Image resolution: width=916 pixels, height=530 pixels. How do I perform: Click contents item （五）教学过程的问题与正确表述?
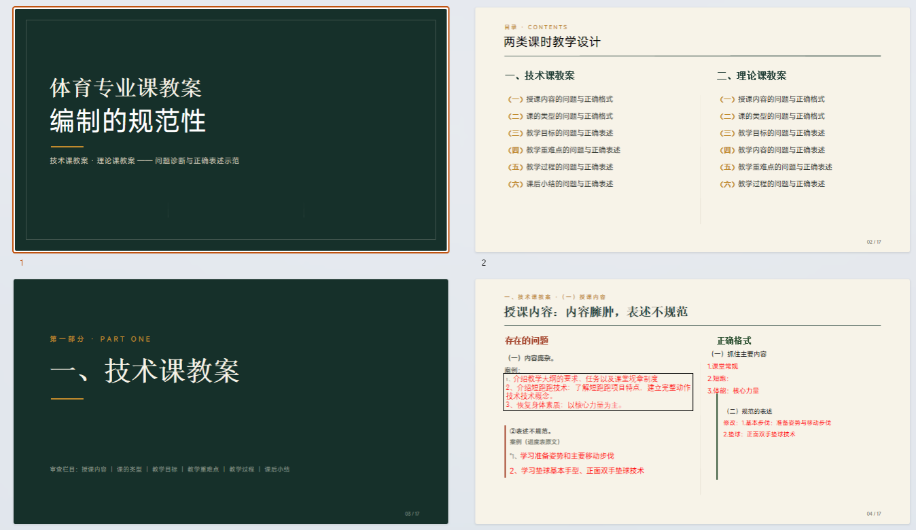pos(561,167)
